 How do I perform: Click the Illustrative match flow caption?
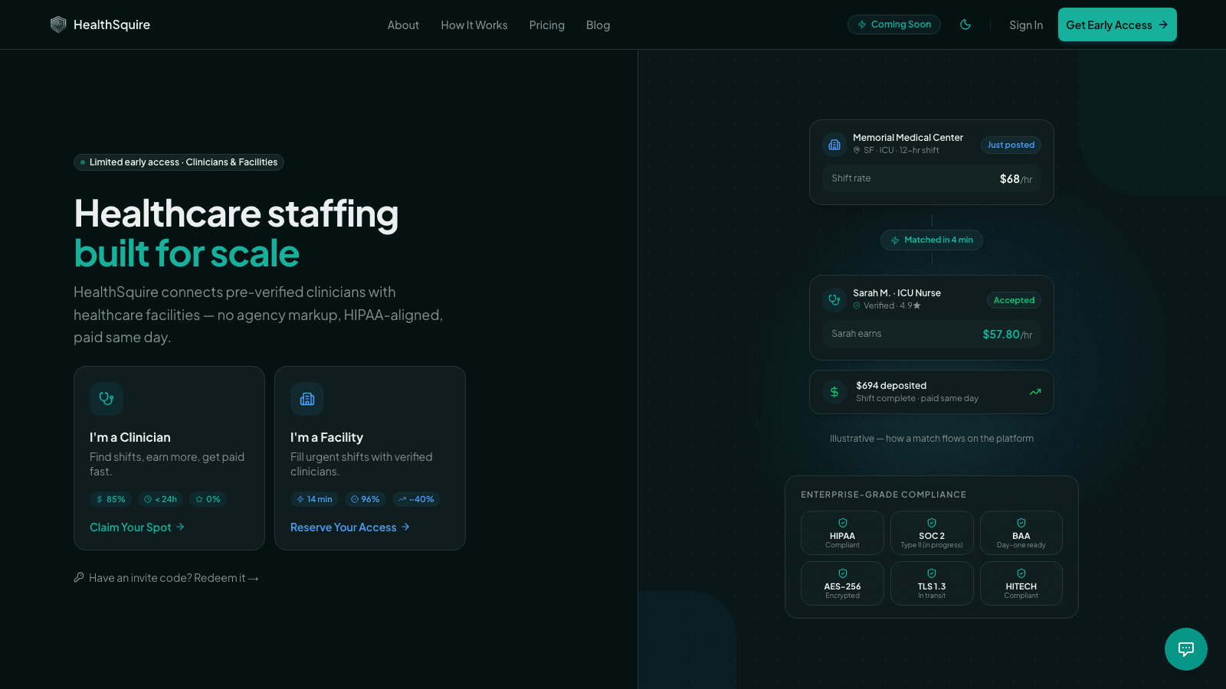click(932, 439)
